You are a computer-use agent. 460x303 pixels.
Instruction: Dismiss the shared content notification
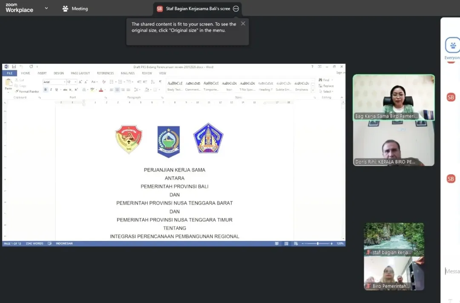coord(243,24)
